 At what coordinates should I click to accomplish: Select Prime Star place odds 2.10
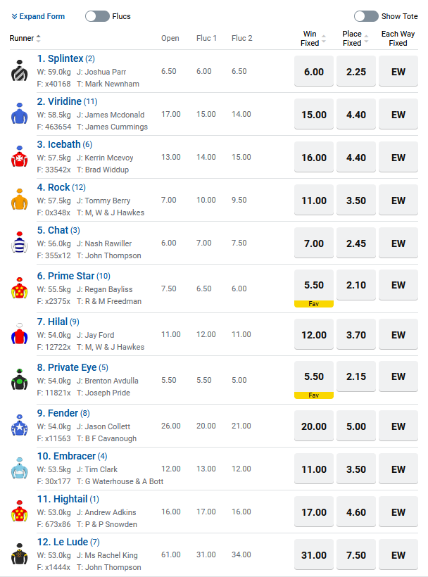(x=356, y=285)
